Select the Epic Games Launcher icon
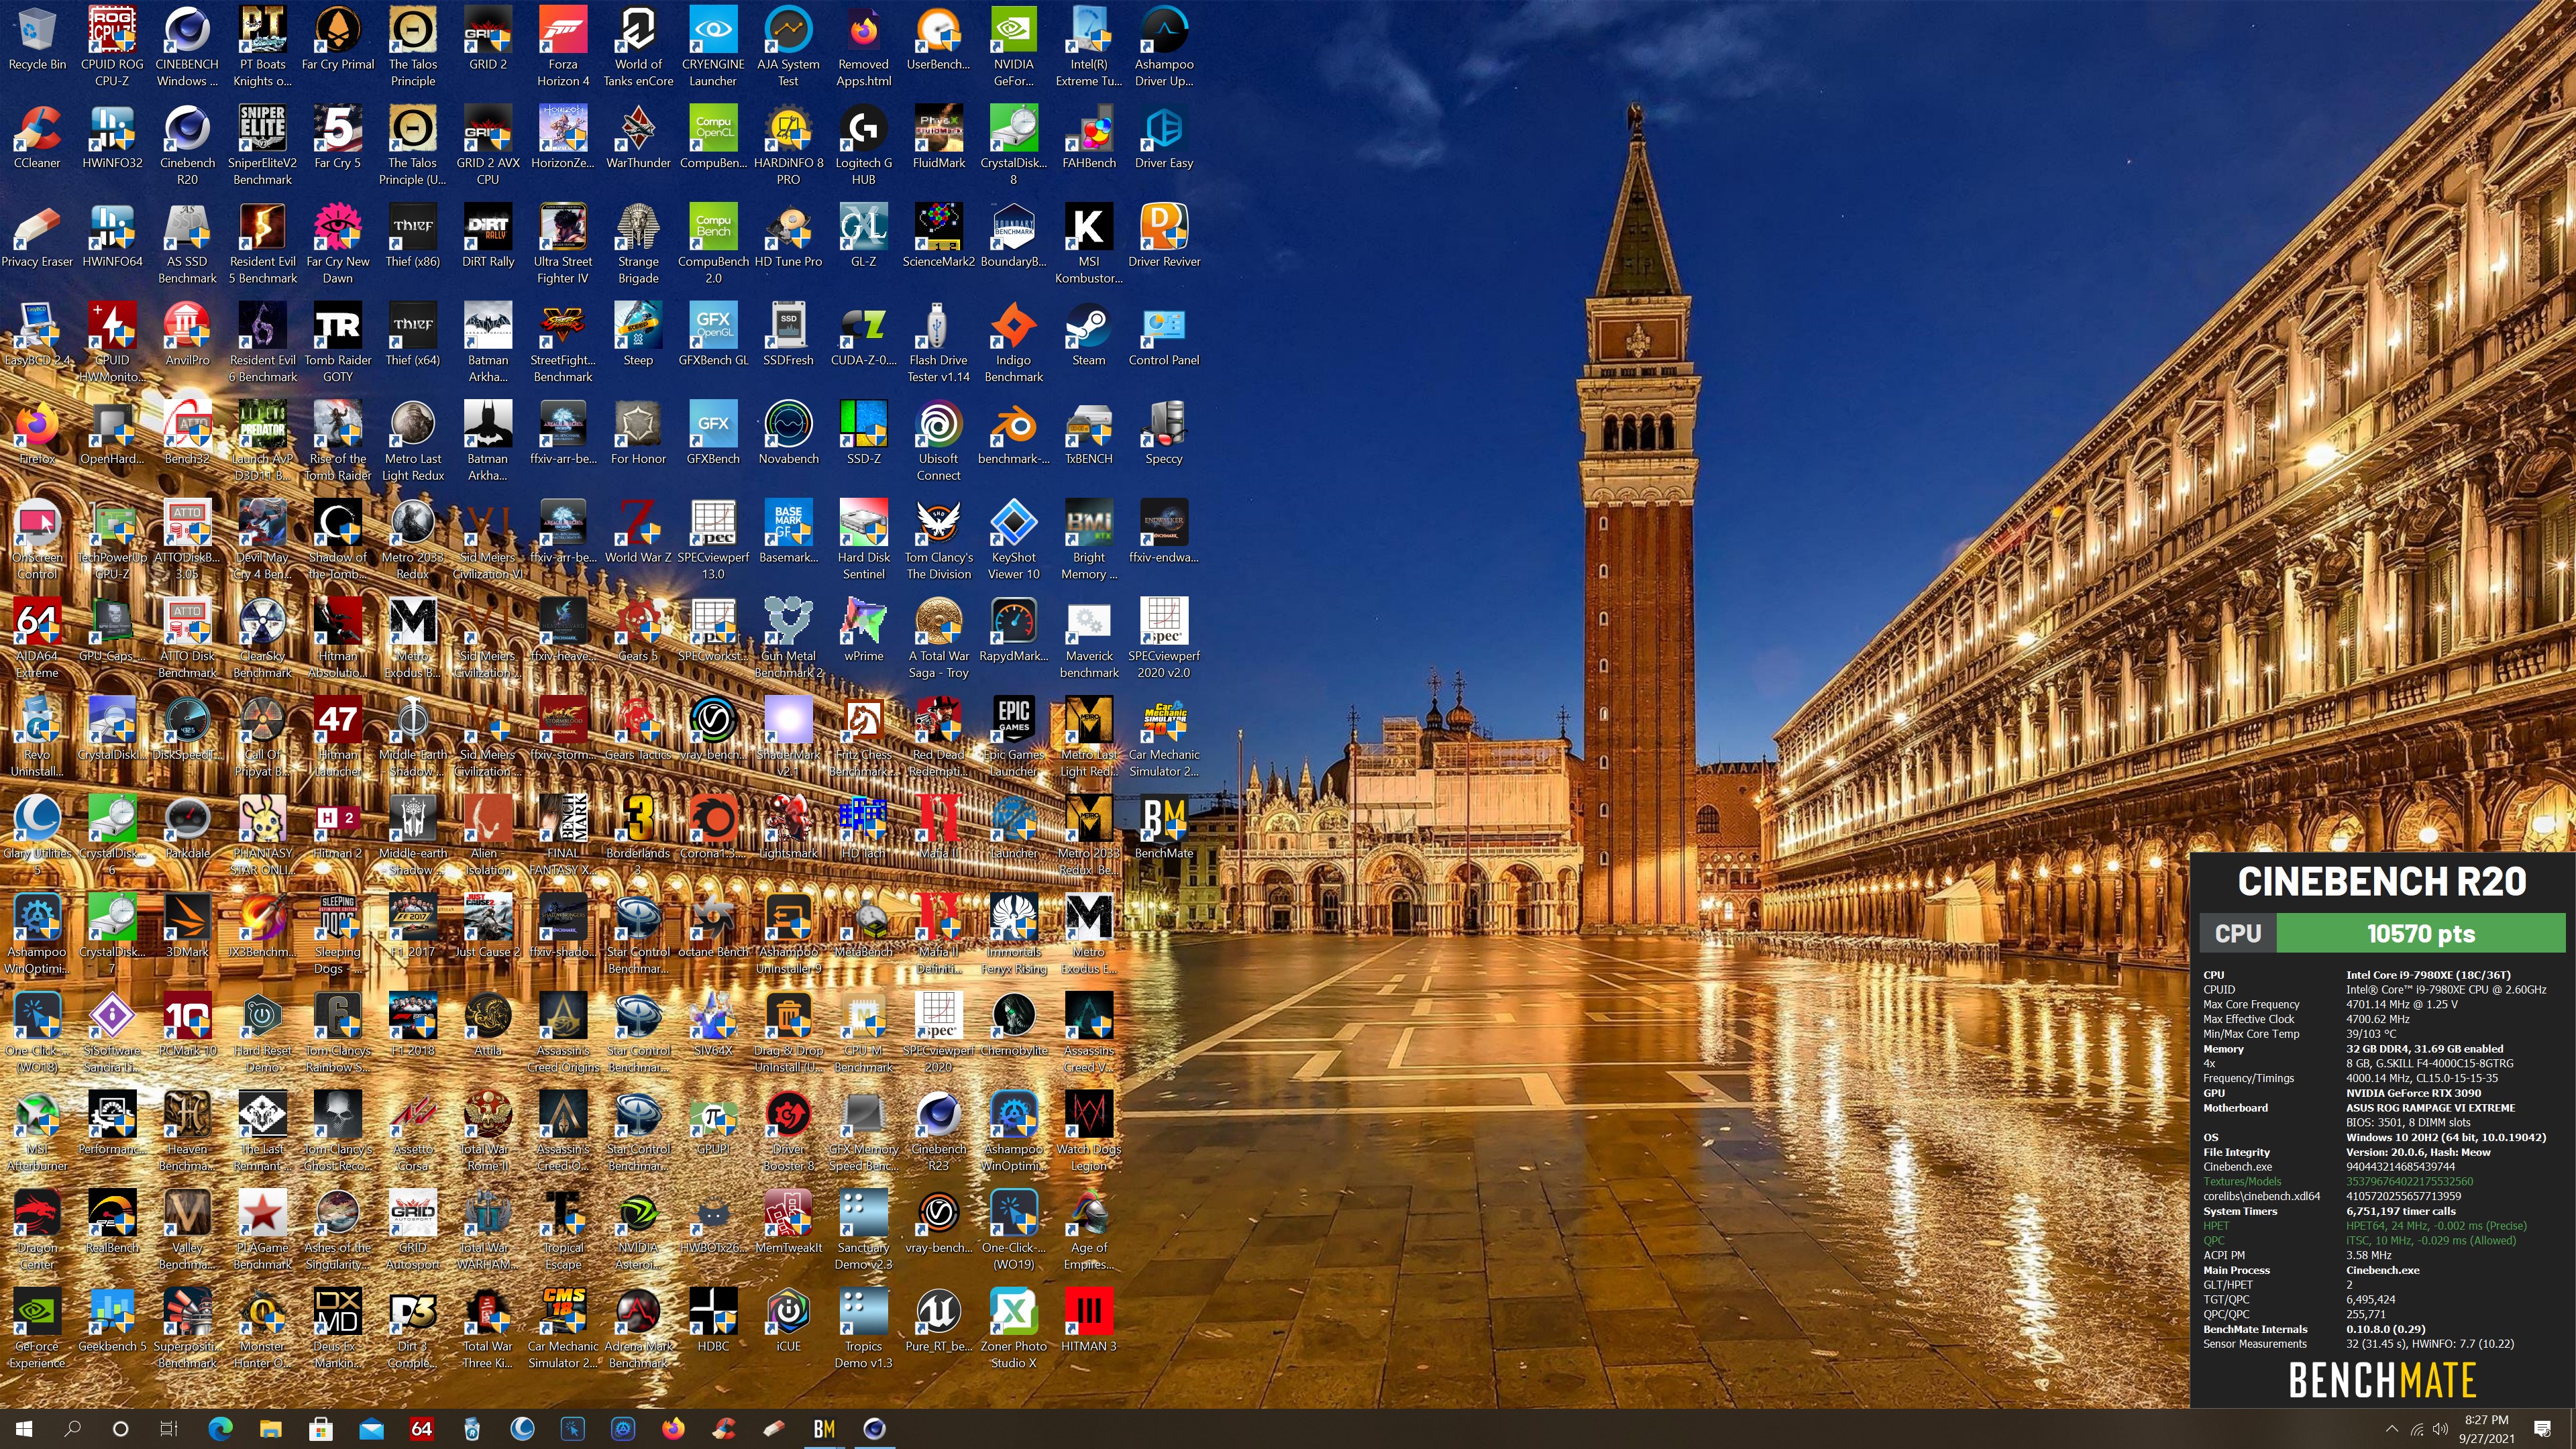2576x1449 pixels. click(x=1014, y=737)
